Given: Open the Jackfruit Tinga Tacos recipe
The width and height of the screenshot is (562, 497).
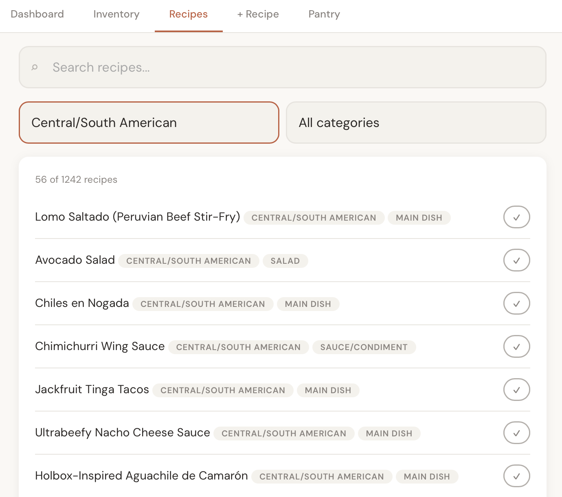Looking at the screenshot, I should pyautogui.click(x=92, y=390).
